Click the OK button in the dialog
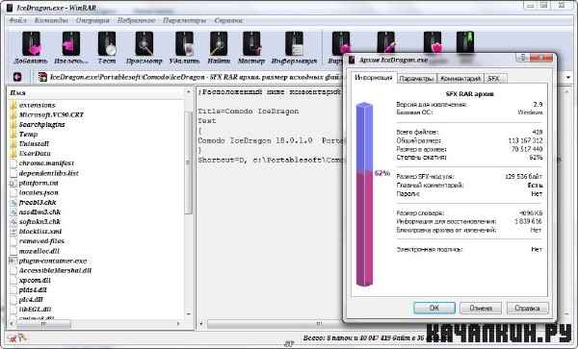Viewport: 578px width, 349px height. click(434, 308)
